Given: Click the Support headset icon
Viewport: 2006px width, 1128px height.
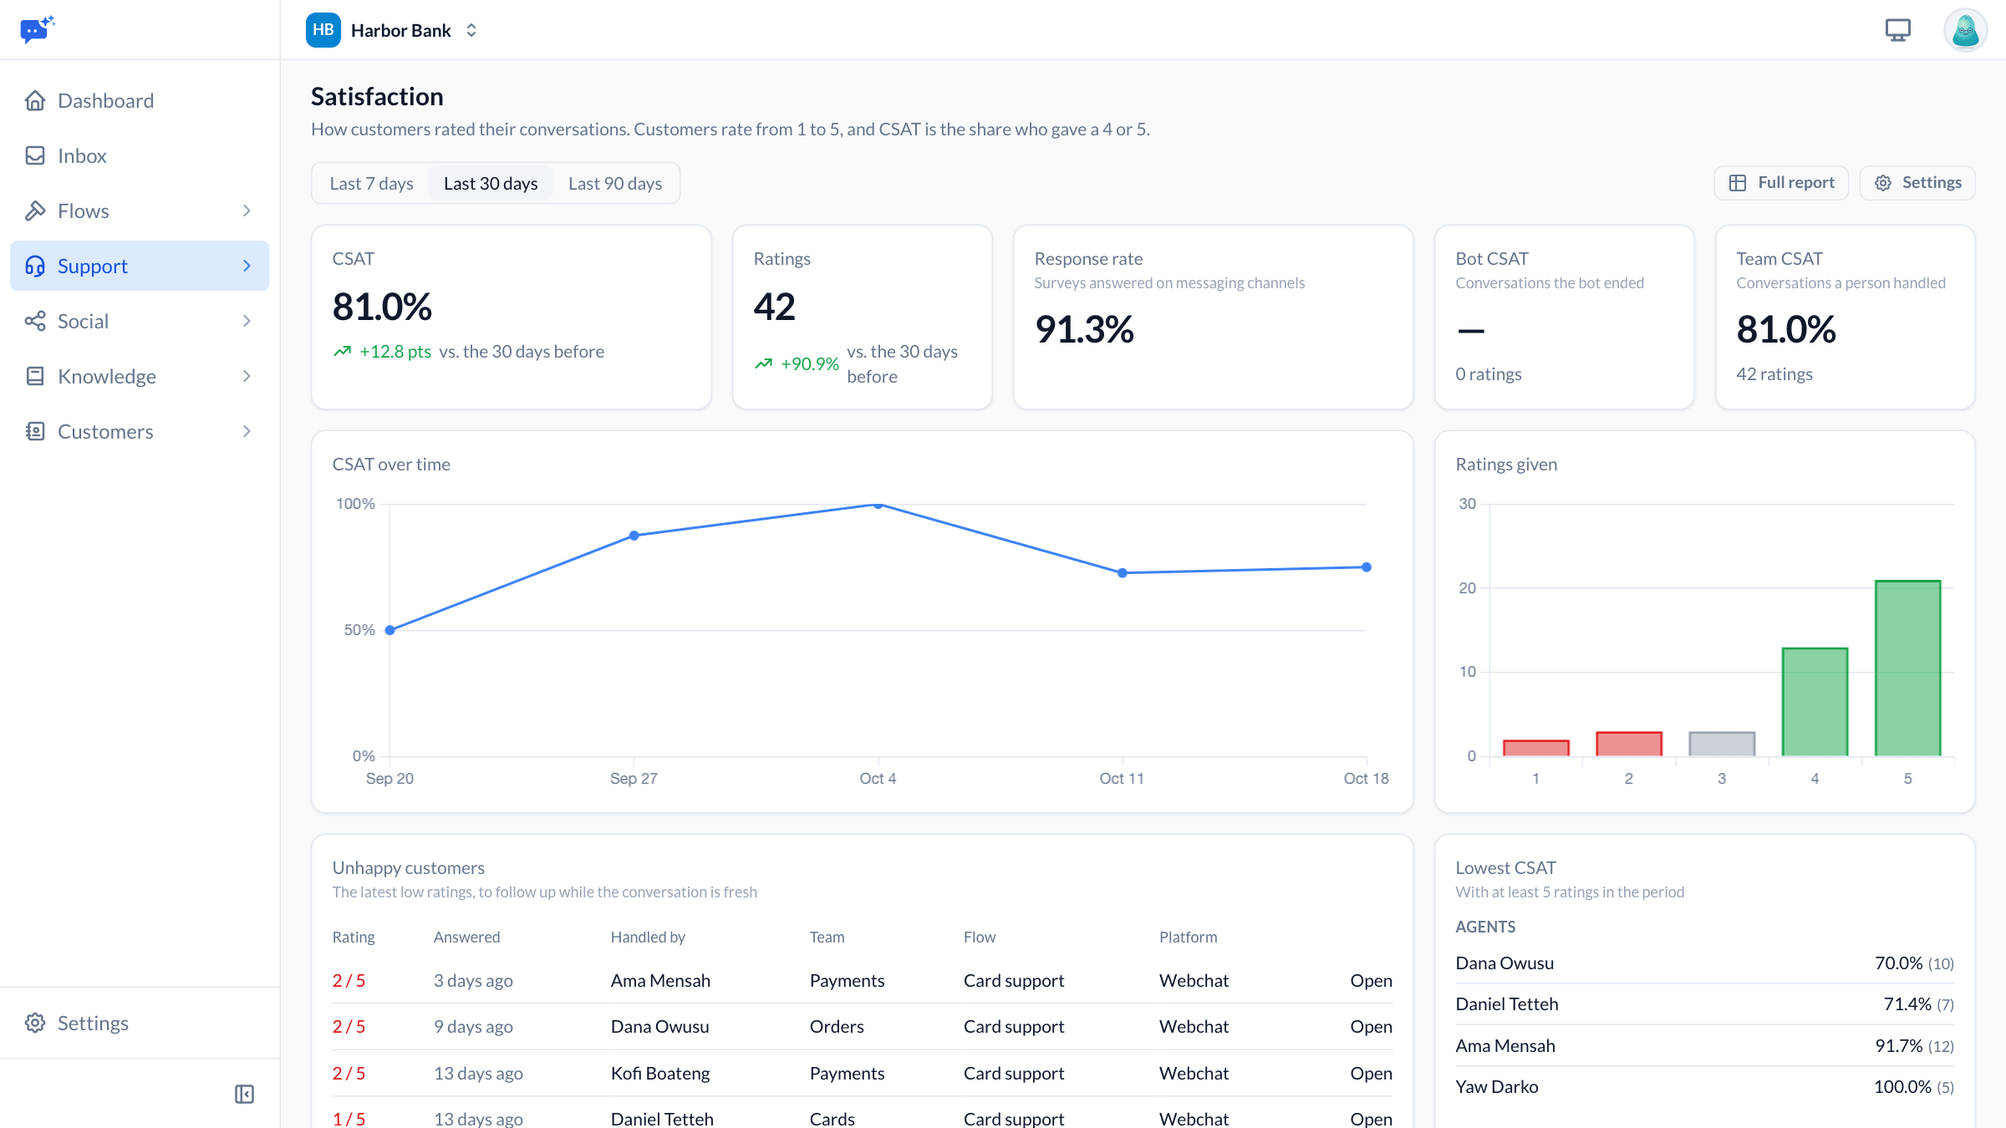Looking at the screenshot, I should pyautogui.click(x=35, y=267).
